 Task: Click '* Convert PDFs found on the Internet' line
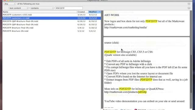pyautogui.click(x=133, y=77)
